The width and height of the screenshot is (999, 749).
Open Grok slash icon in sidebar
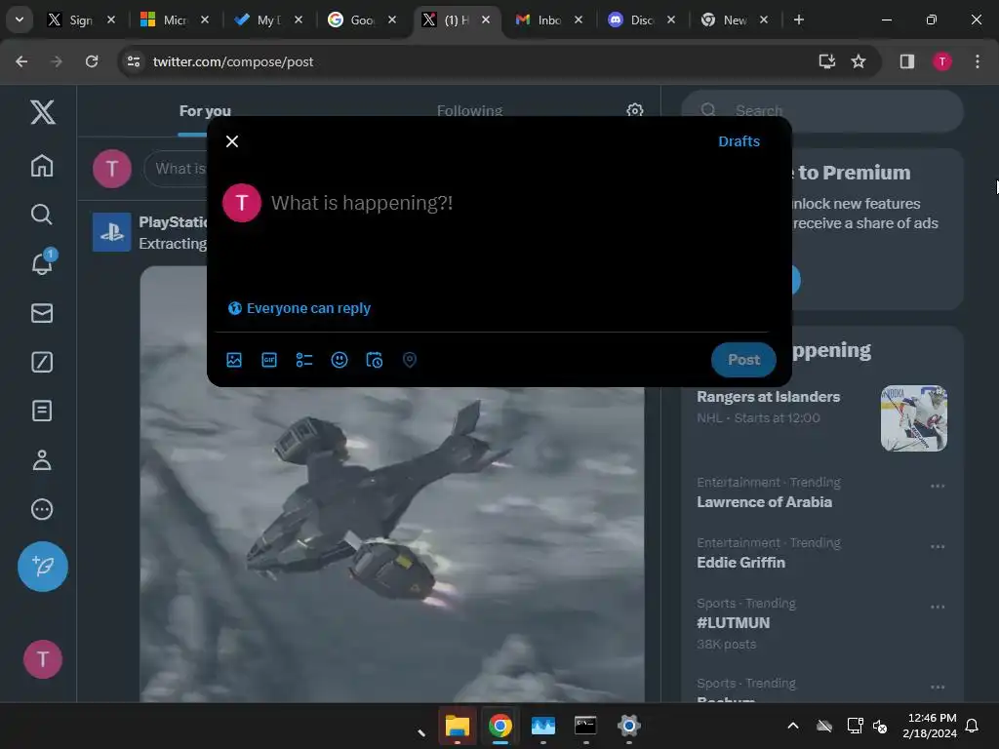click(42, 362)
